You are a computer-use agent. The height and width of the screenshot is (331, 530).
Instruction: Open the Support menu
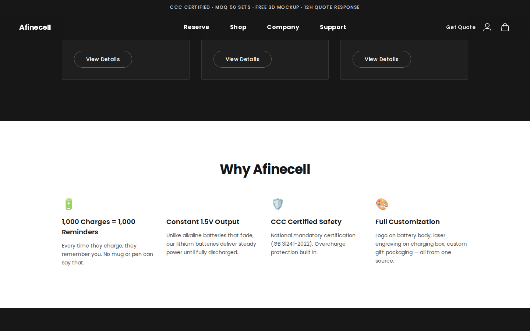[333, 27]
